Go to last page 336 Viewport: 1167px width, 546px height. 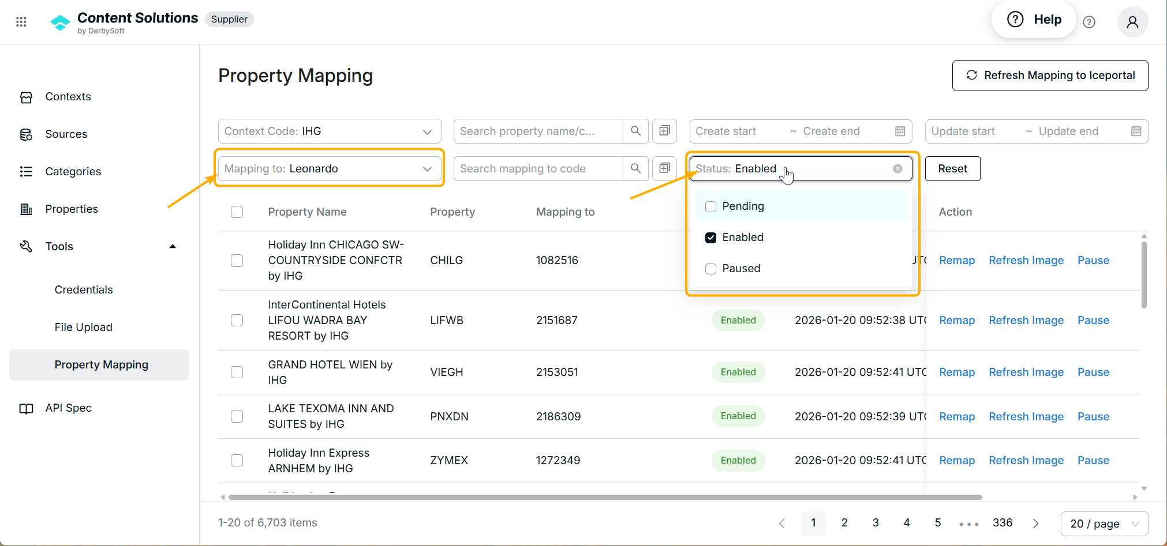pyautogui.click(x=1003, y=523)
